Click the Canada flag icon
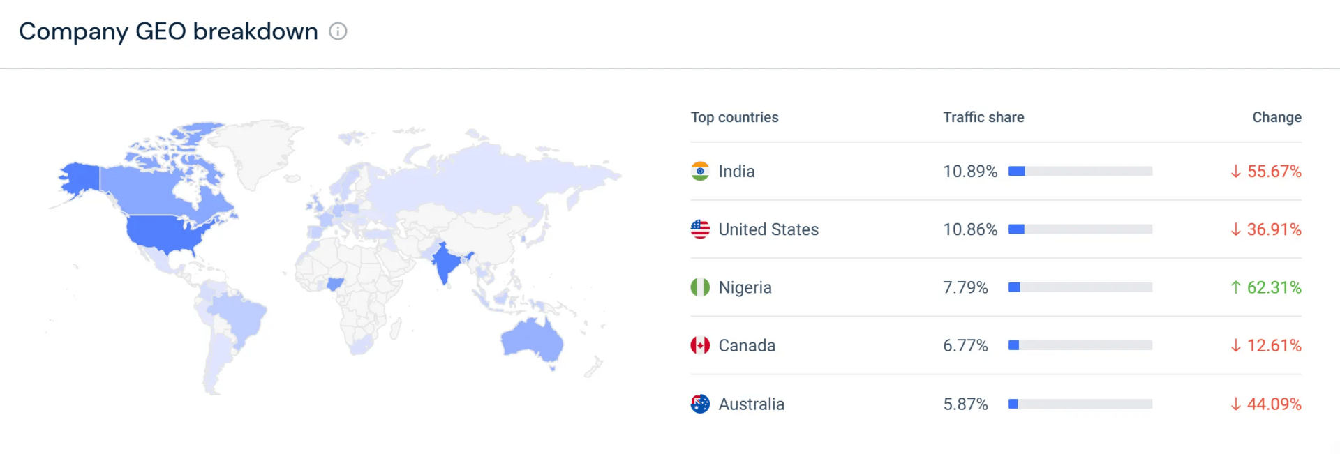The height and width of the screenshot is (454, 1340). pos(700,345)
